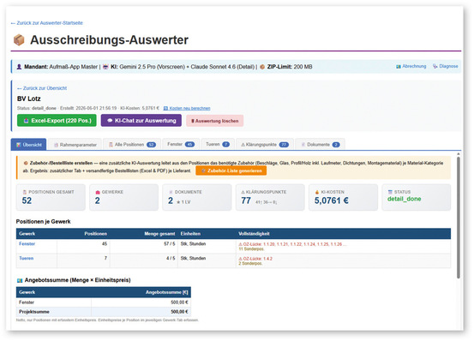474x341 pixels.
Task: Open Tueren link in Gewerk table
Action: click(27, 258)
